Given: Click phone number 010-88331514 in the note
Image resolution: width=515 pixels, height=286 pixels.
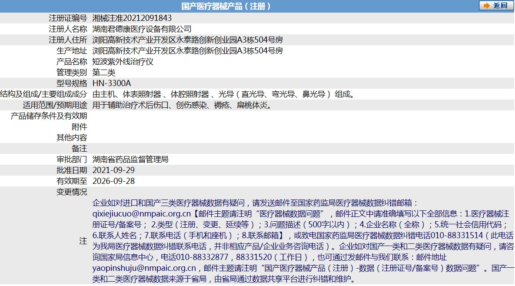Looking at the screenshot, I should [457, 236].
